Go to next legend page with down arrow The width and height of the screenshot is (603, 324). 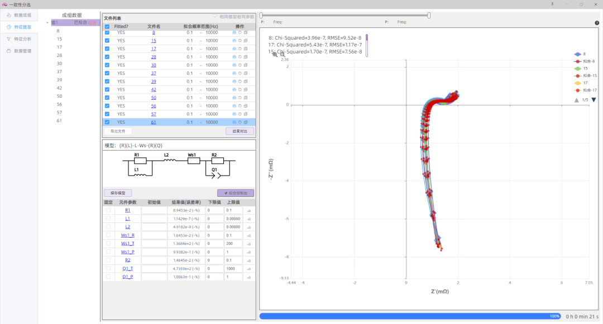pos(594,100)
